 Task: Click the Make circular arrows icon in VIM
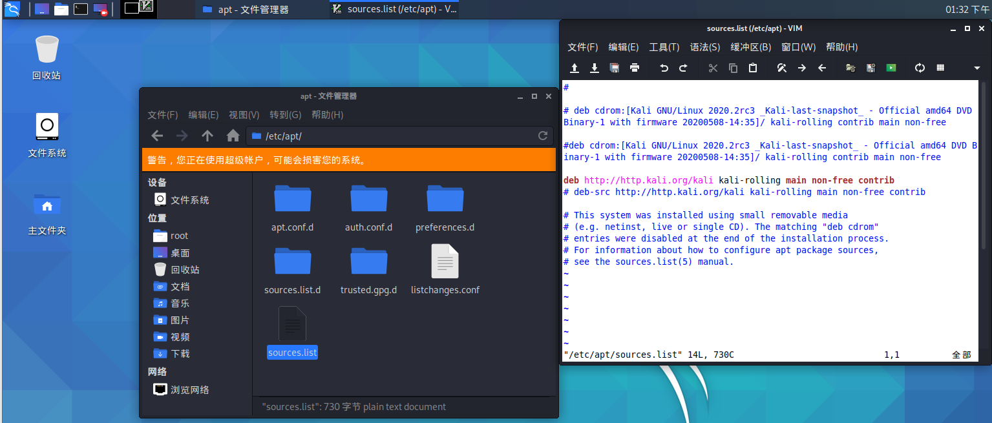(x=920, y=68)
